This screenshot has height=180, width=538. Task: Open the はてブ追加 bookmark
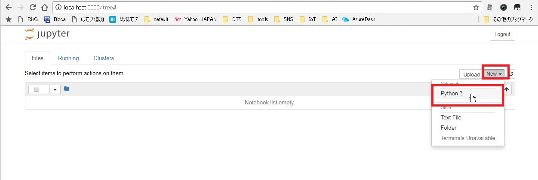pyautogui.click(x=88, y=19)
